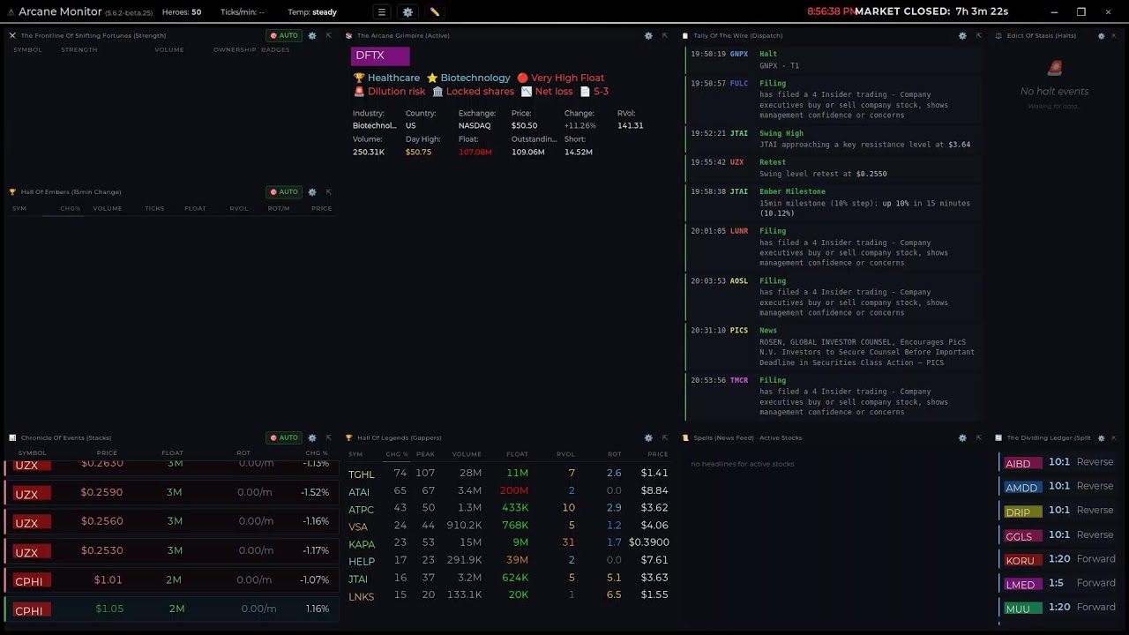Click the clipboard icon of Tally Of The Wire title

(x=686, y=35)
